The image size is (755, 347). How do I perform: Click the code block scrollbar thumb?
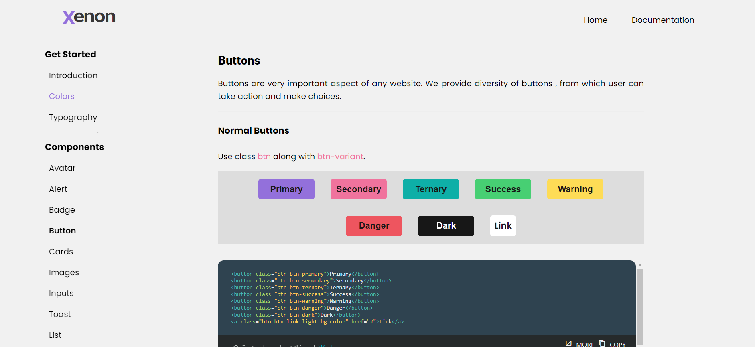640,307
